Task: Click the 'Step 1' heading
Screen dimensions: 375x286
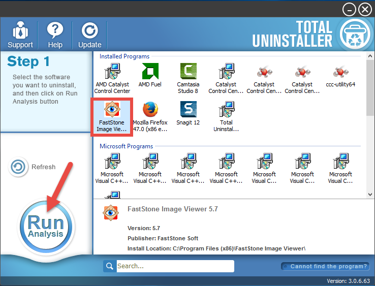Action: [28, 61]
